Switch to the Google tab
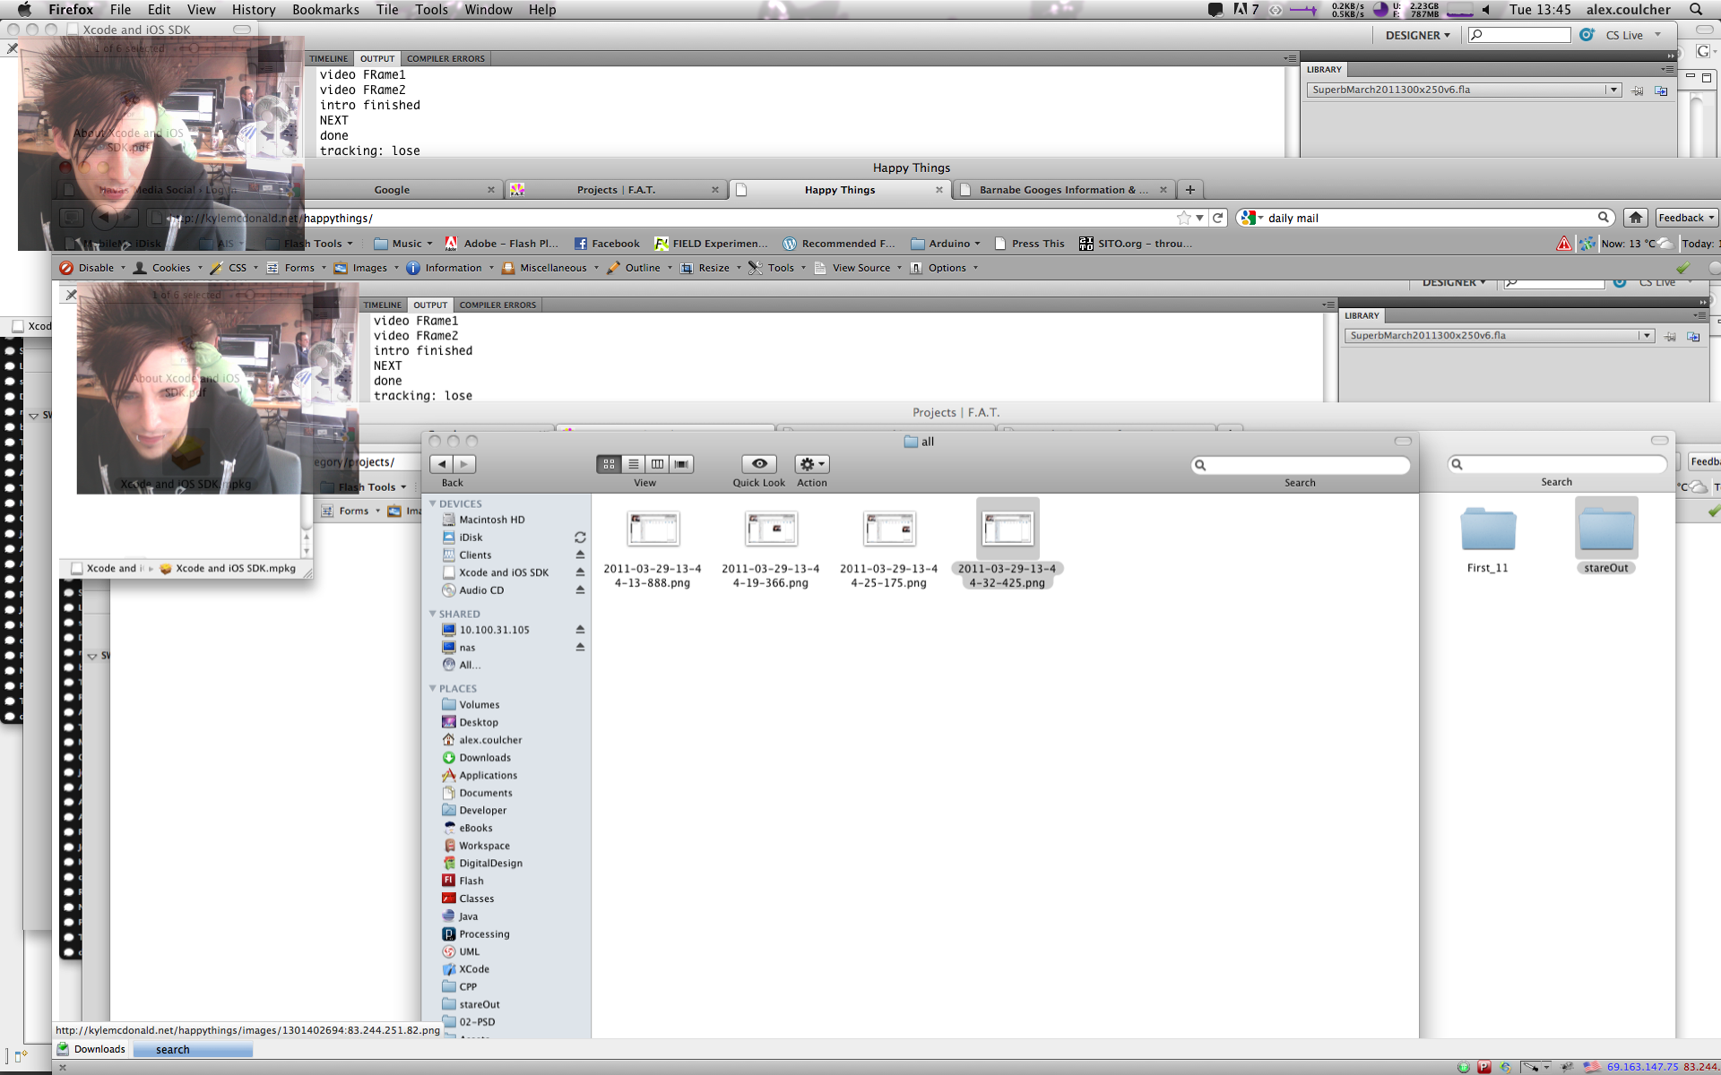Viewport: 1721px width, 1075px height. coord(392,190)
